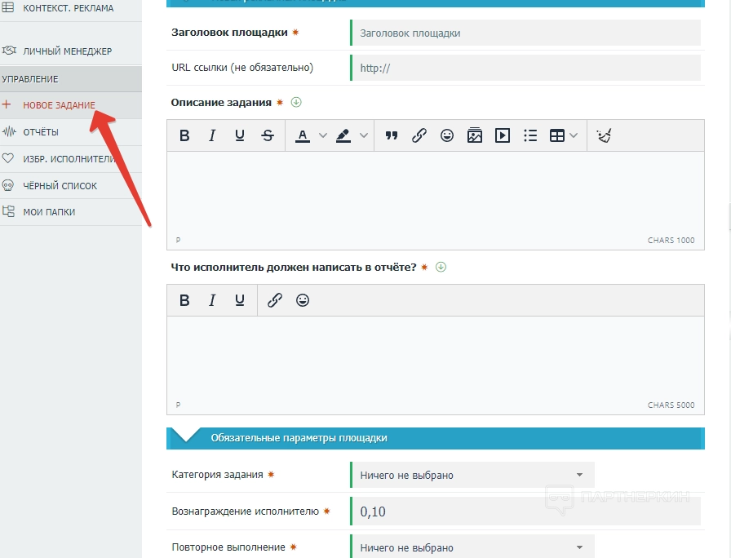Screen dimensions: 731x558
Task: Clear formatting with the eraser icon
Action: pos(604,136)
